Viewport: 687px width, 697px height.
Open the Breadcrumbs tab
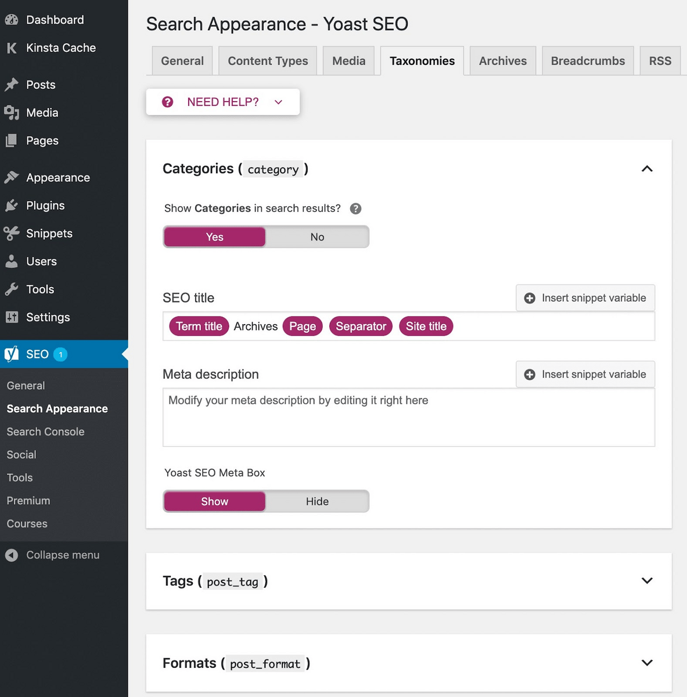pos(588,61)
